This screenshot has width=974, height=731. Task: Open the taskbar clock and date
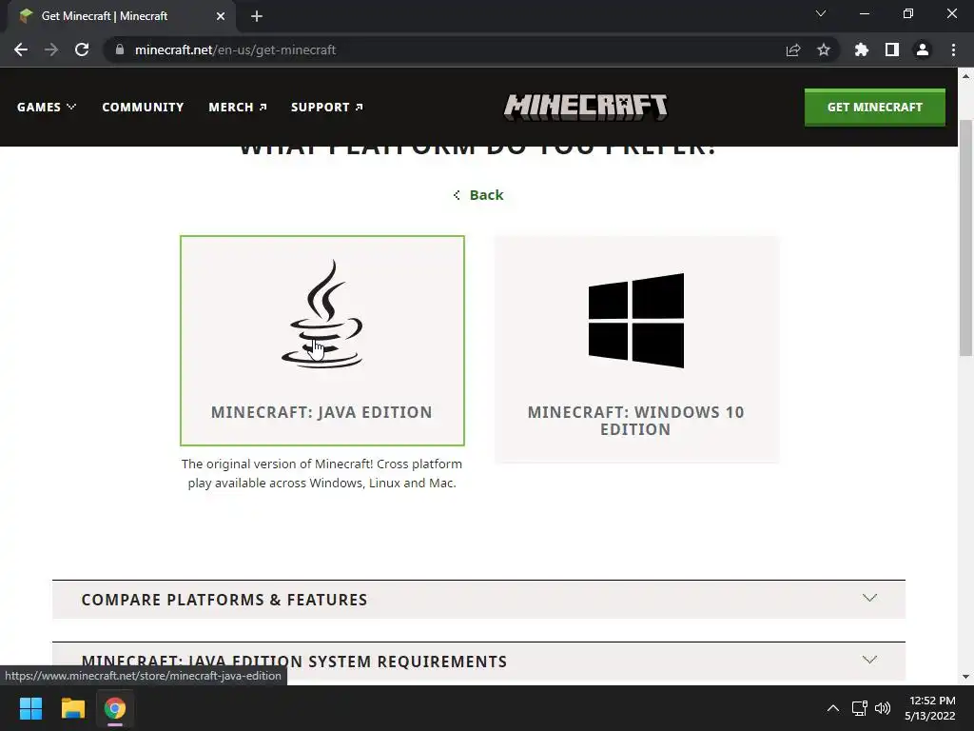(x=930, y=708)
